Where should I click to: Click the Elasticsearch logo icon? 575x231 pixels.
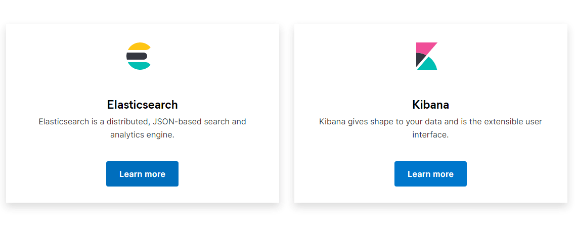pyautogui.click(x=139, y=56)
